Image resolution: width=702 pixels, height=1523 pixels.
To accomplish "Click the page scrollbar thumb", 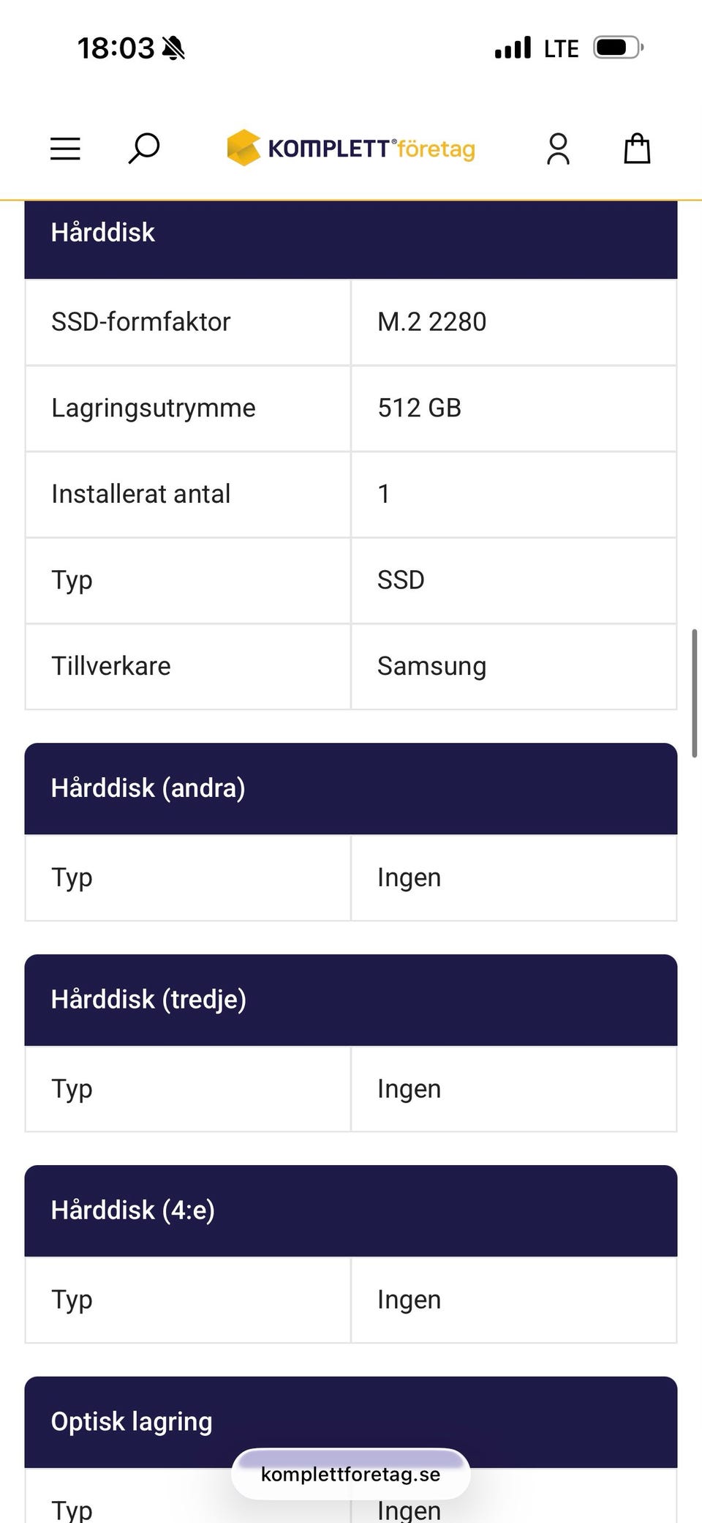I will click(694, 692).
